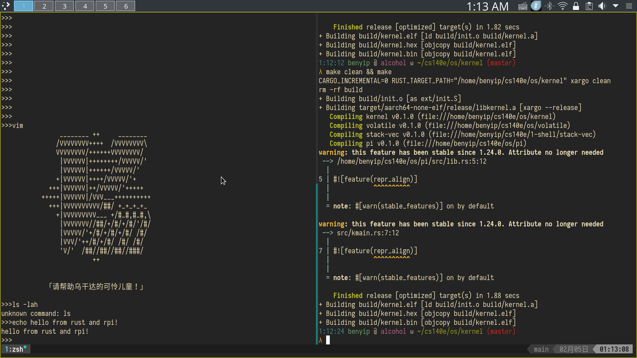This screenshot has width=637, height=358.
Task: Click 'hello from rust and rpi!' output line
Action: coord(45,331)
